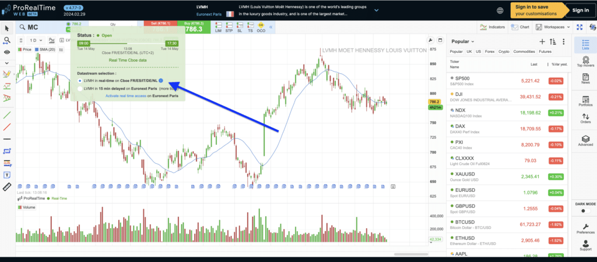Open the Portfolios panel
Screen dimensions: 597x262
[585, 101]
